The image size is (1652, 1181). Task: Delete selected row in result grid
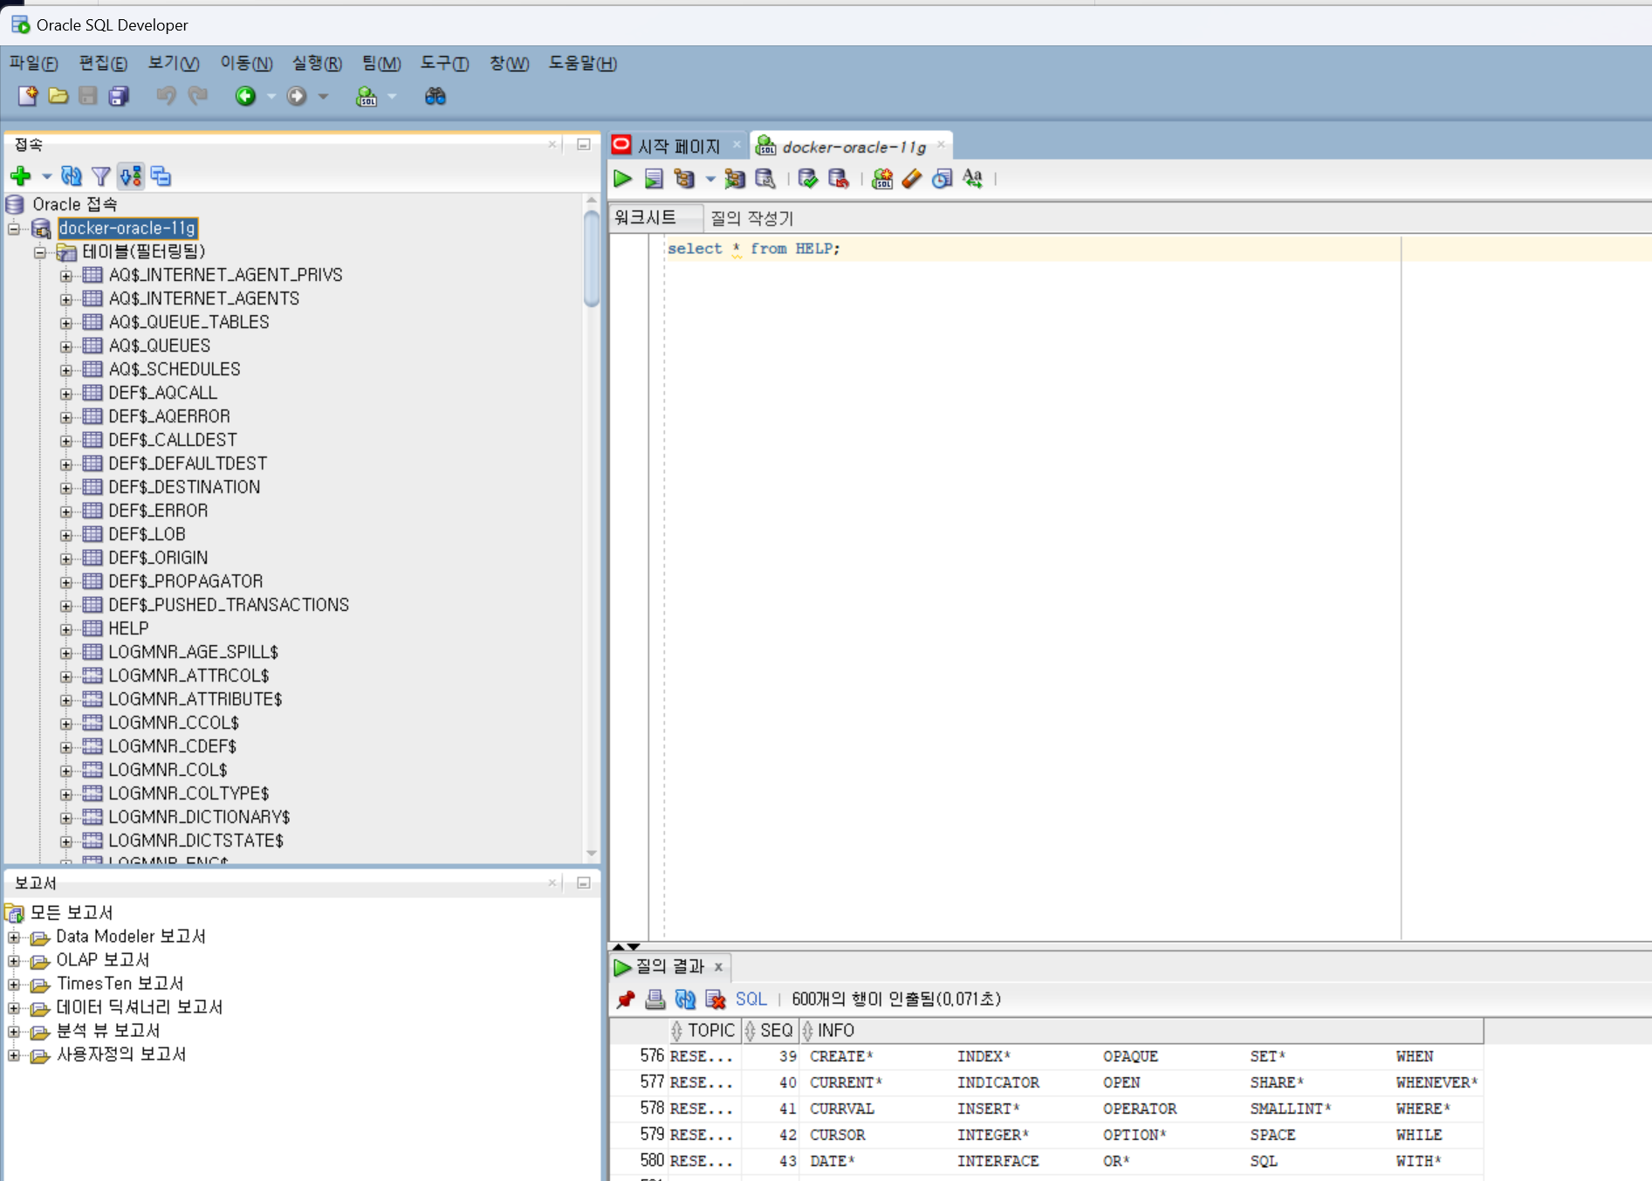[x=716, y=999]
